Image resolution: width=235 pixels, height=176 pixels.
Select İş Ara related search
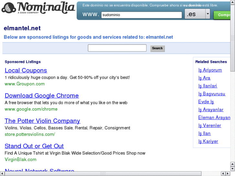[204, 78]
